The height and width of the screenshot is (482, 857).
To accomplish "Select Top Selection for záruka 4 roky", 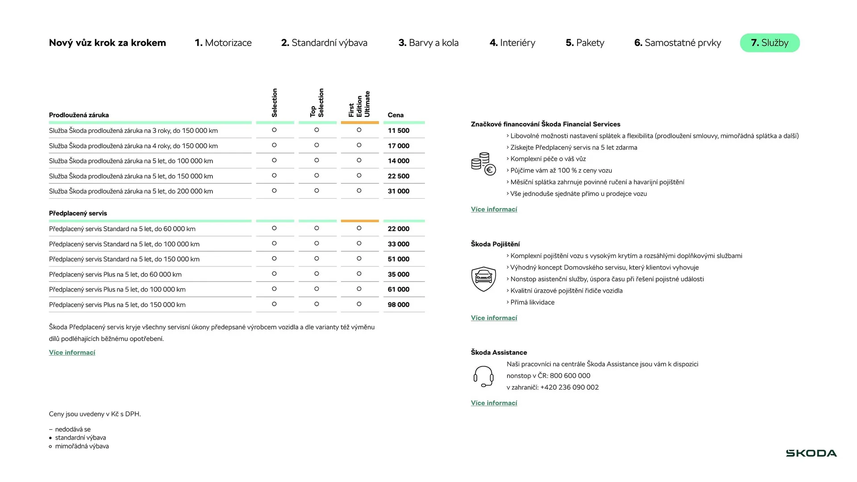I will [x=316, y=145].
